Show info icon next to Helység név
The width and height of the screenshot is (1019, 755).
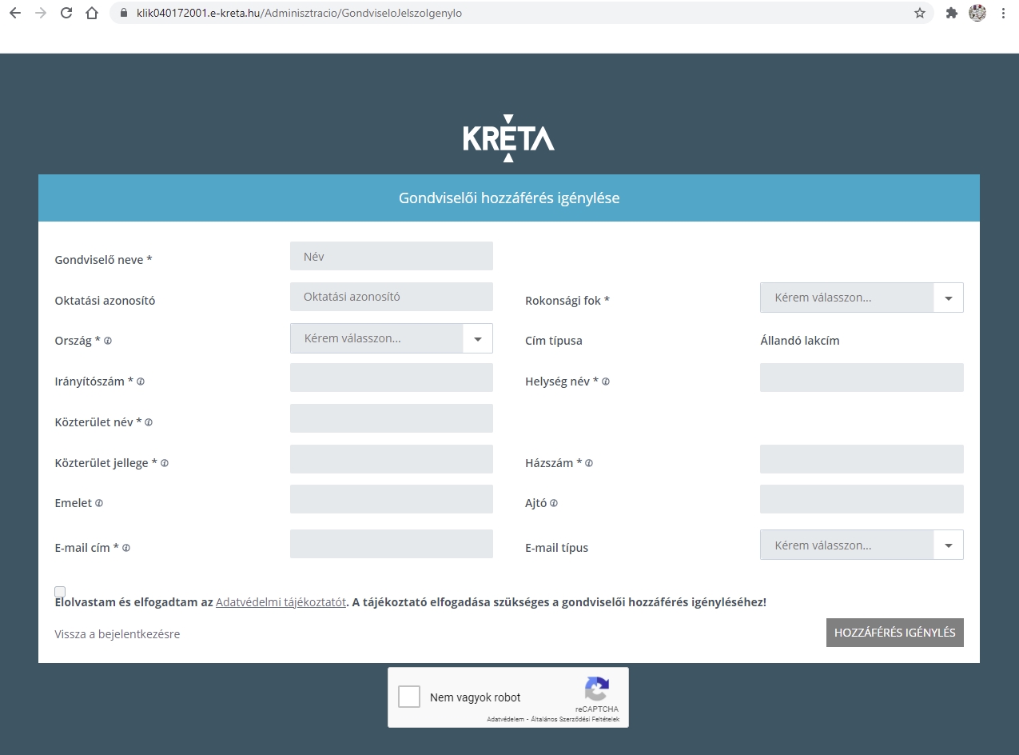606,381
